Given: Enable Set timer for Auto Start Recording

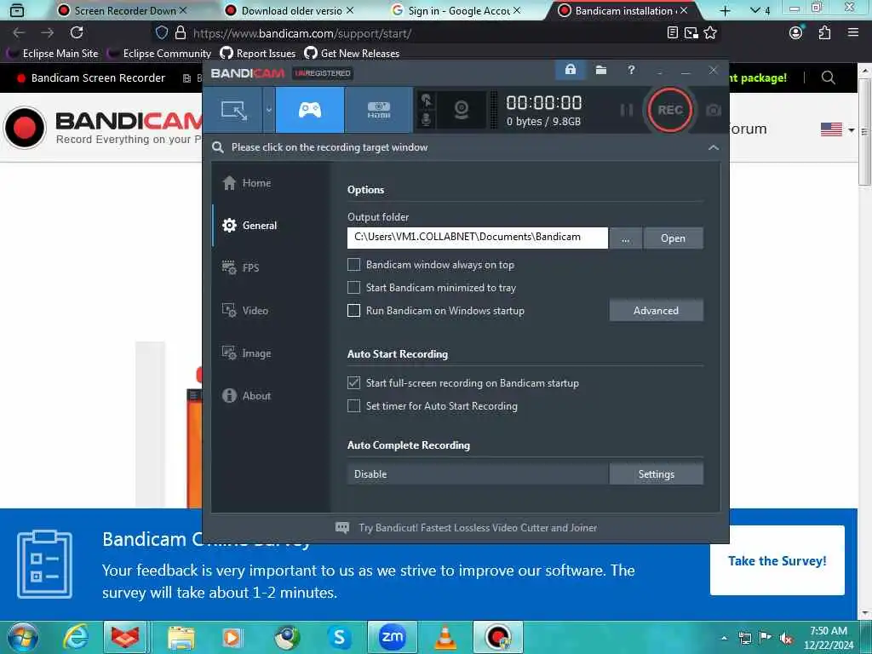Looking at the screenshot, I should click(x=353, y=406).
